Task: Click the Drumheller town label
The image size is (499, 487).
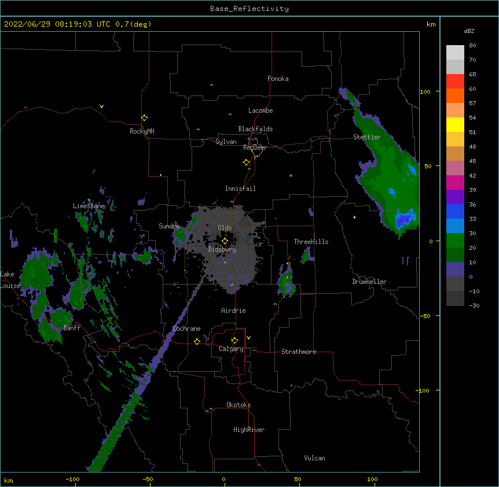Action: tap(369, 282)
